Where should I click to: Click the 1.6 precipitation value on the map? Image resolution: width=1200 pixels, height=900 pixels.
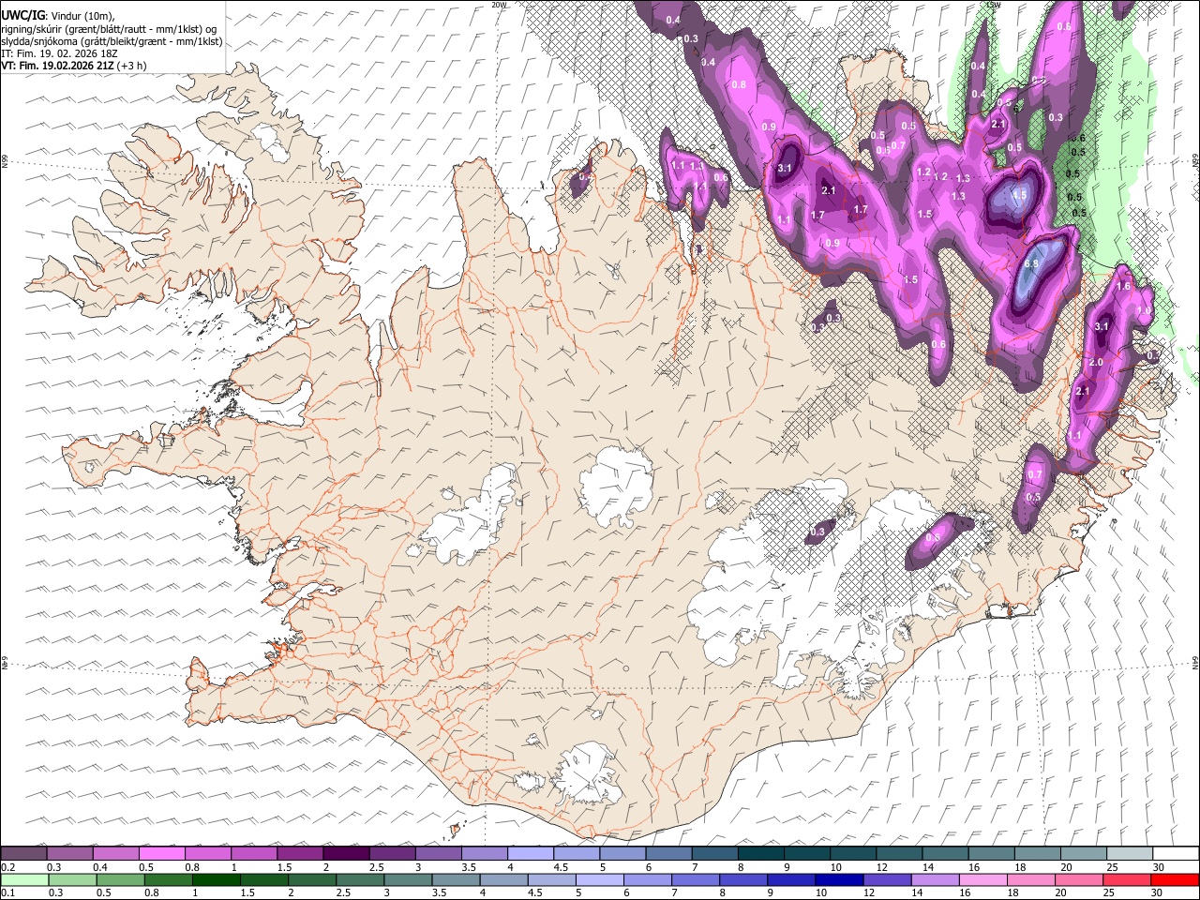tap(1123, 286)
